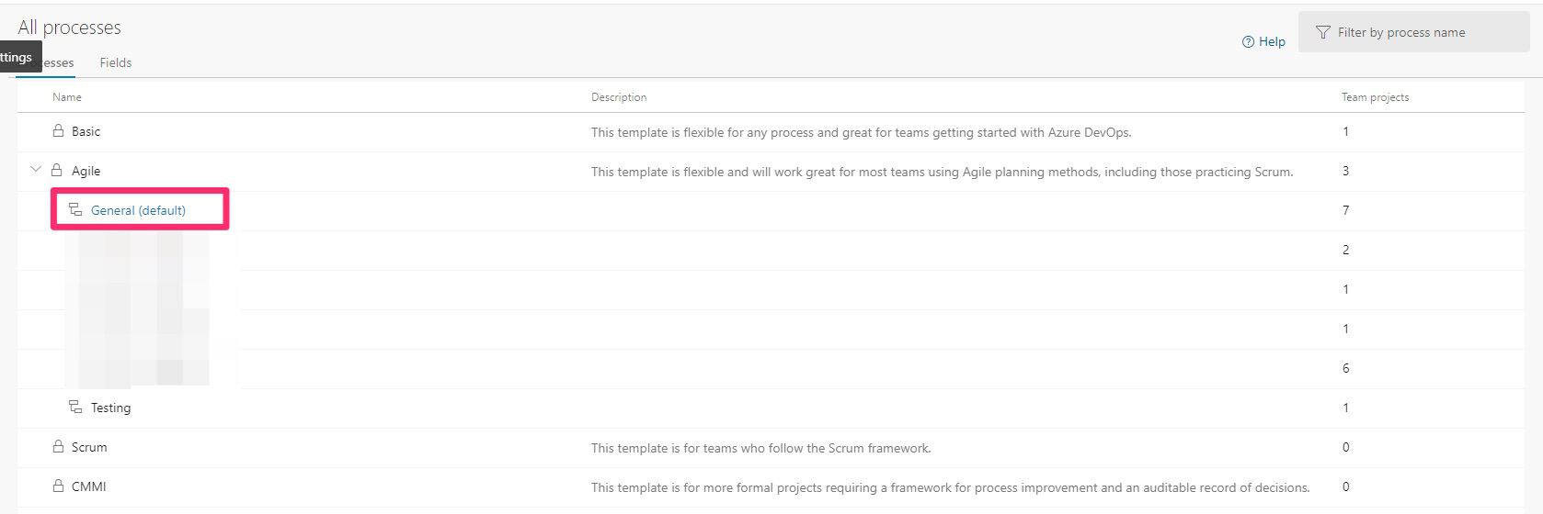Click the lock icon beside CMMI
Image resolution: width=1543 pixels, height=514 pixels.
click(x=59, y=486)
